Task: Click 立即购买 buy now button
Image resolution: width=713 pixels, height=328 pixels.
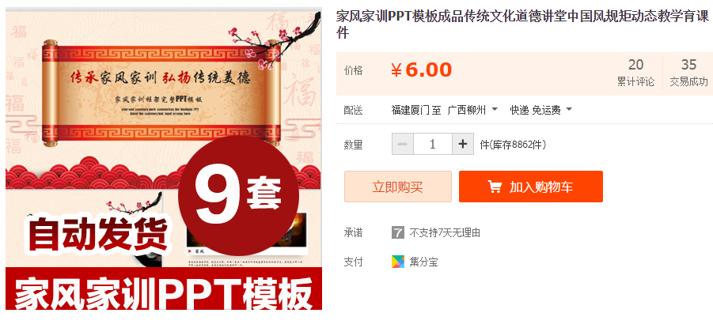Action: coord(398,187)
